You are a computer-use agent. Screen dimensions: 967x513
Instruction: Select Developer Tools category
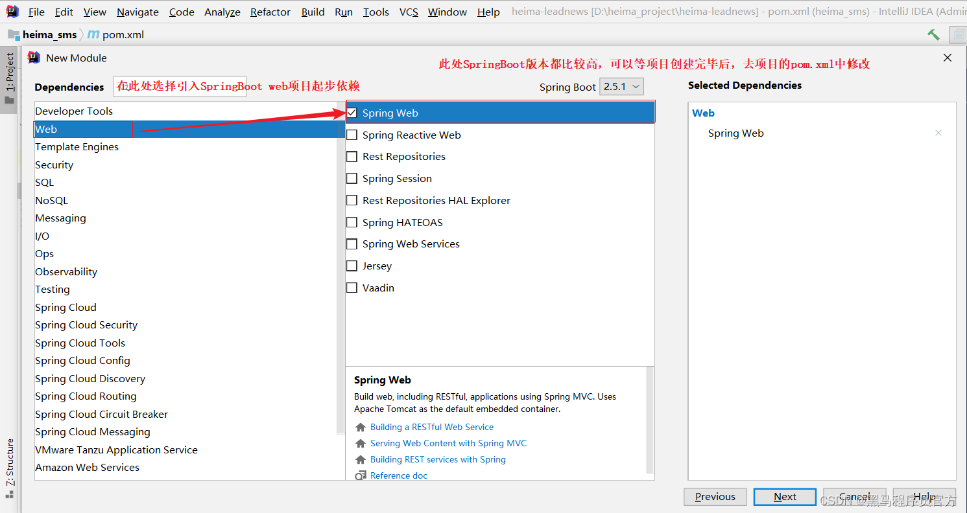coord(185,111)
